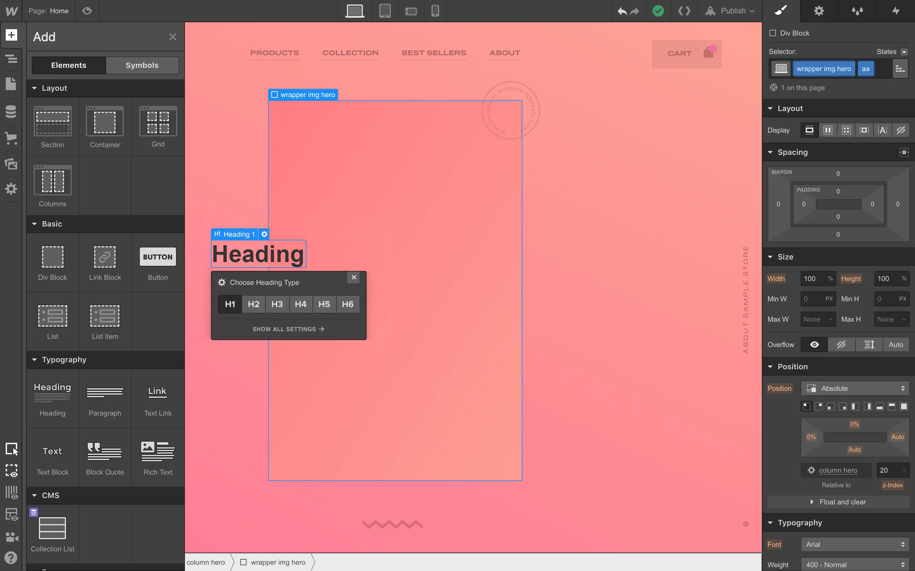
Task: Open the Position dropdown set to Absolute
Action: click(855, 388)
